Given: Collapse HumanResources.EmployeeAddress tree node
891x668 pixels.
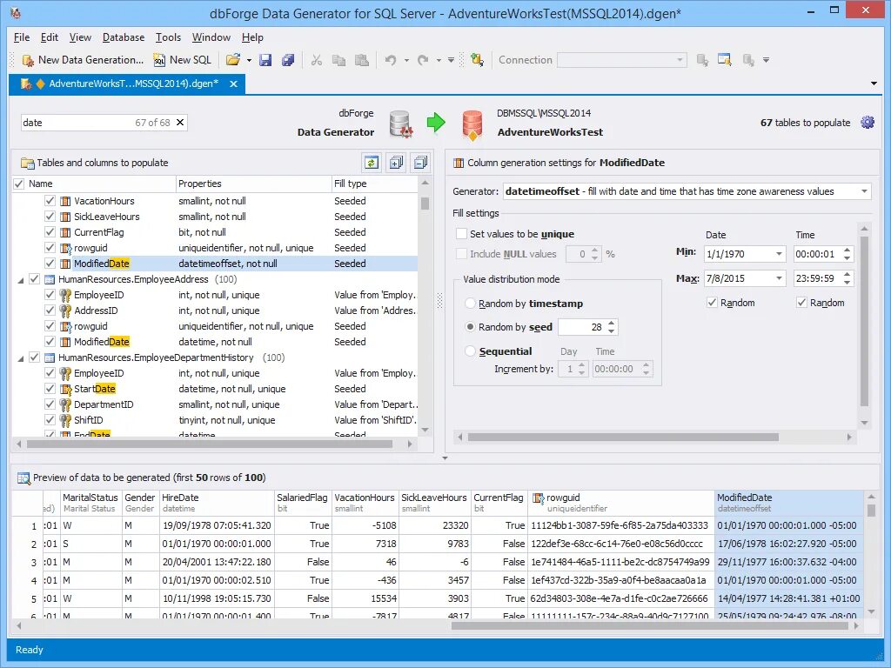Looking at the screenshot, I should point(21,280).
